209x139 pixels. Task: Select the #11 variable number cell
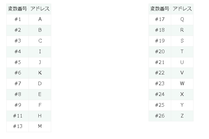coord(18,115)
